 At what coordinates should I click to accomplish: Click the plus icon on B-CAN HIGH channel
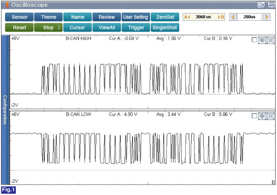[262, 40]
